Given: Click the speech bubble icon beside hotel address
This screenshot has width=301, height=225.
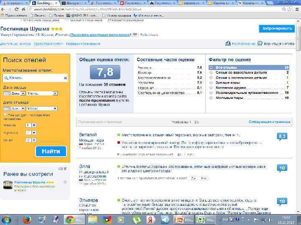Looking at the screenshot, I should 135,35.
